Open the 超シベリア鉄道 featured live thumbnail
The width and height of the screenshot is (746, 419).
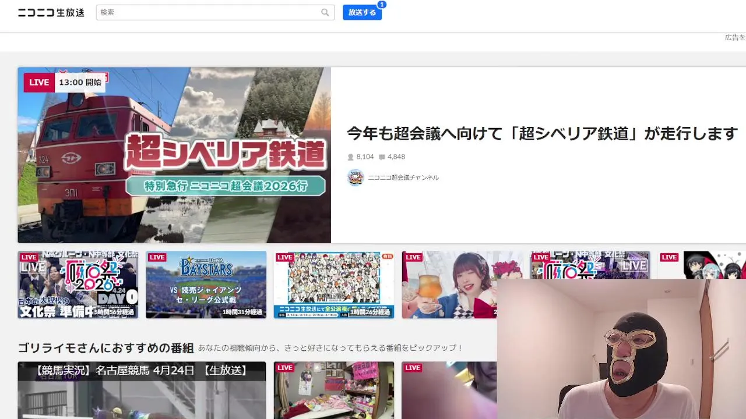[x=174, y=155]
